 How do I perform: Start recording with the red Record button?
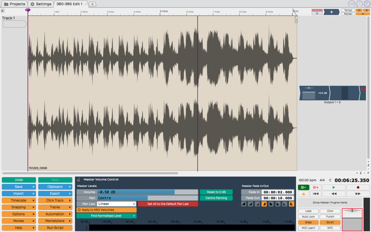[x=358, y=187]
